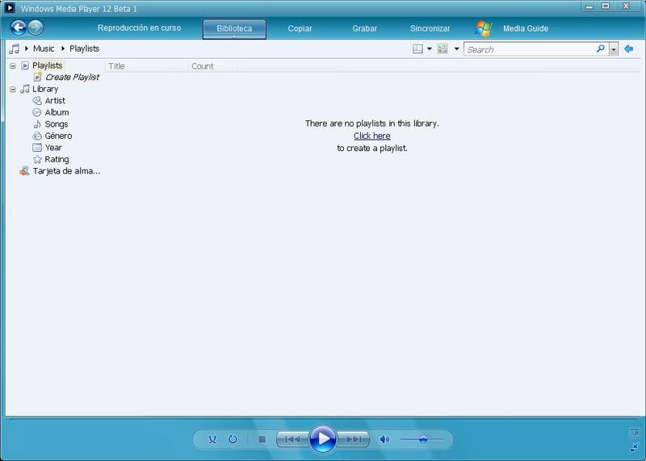Open the search options dropdown arrow
646x461 pixels.
(614, 49)
